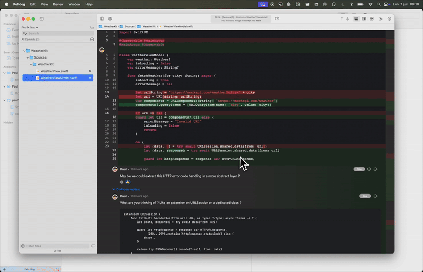Click the circled slash icon in the top-right toolbar
Viewport: 423px width, 272px height.
[389, 19]
